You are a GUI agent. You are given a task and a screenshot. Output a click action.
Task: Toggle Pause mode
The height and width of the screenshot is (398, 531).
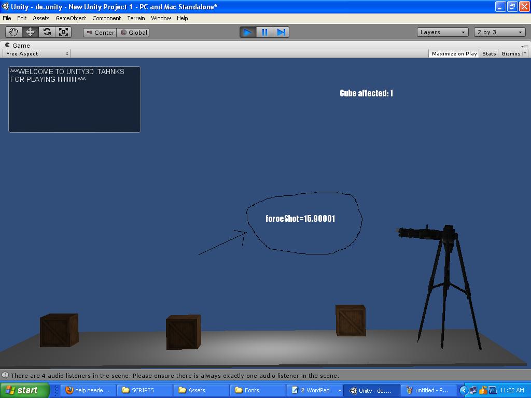(x=264, y=32)
